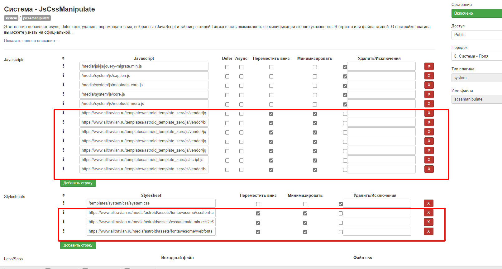The image size is (502, 269).
Task: Grab drag handle of animate.min.css row
Action: point(64,221)
